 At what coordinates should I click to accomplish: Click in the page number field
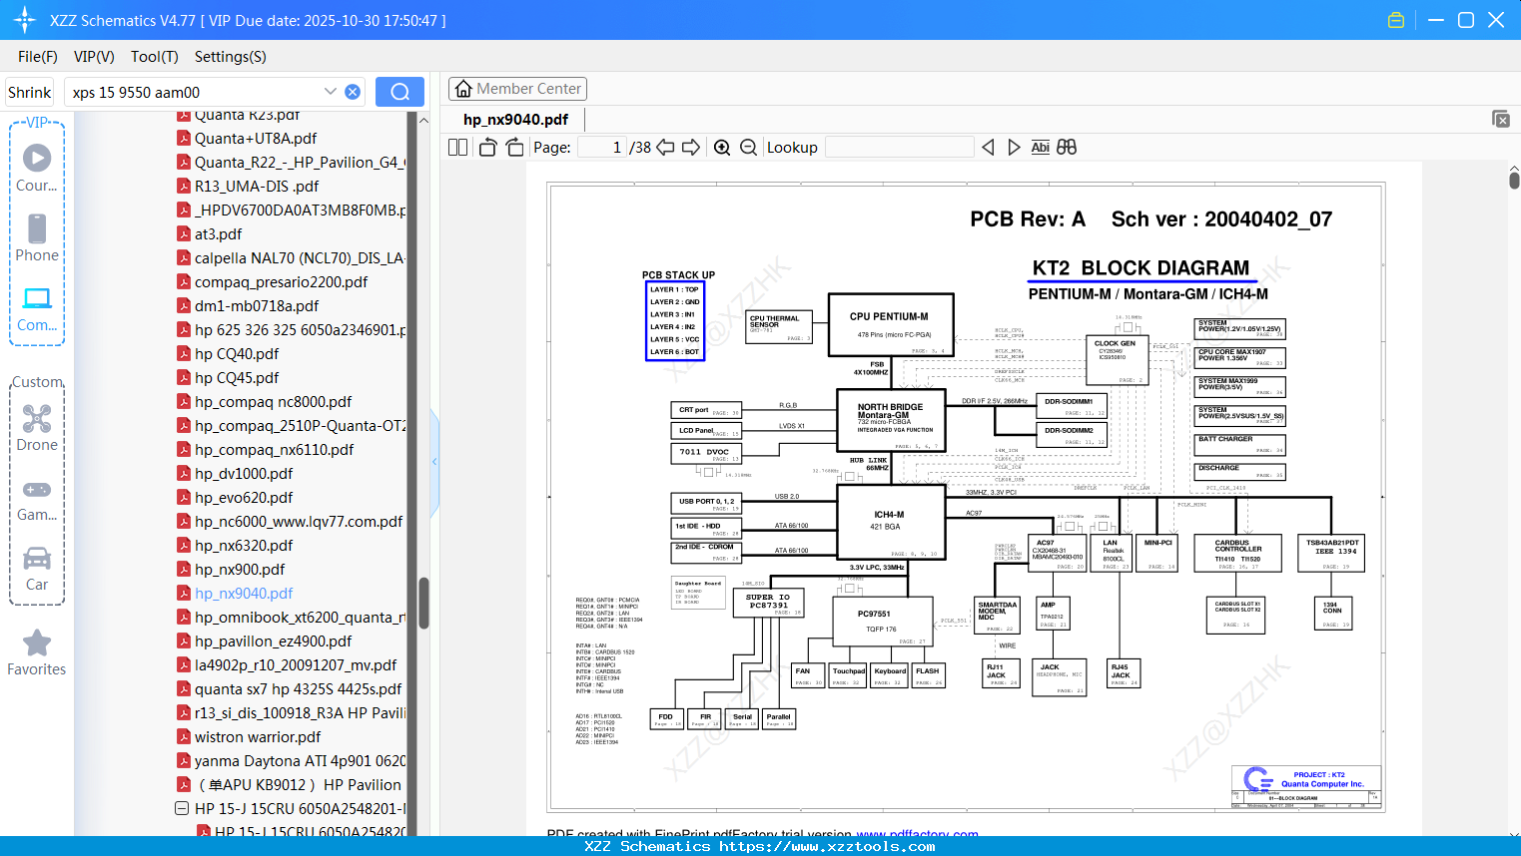tap(602, 147)
